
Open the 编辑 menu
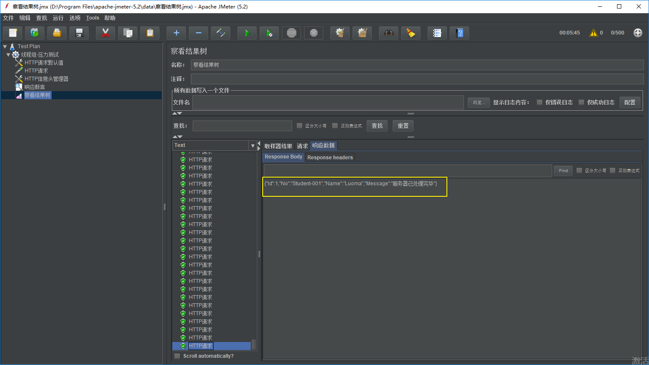(x=25, y=18)
